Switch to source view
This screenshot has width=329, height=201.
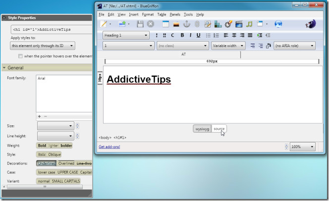219,129
